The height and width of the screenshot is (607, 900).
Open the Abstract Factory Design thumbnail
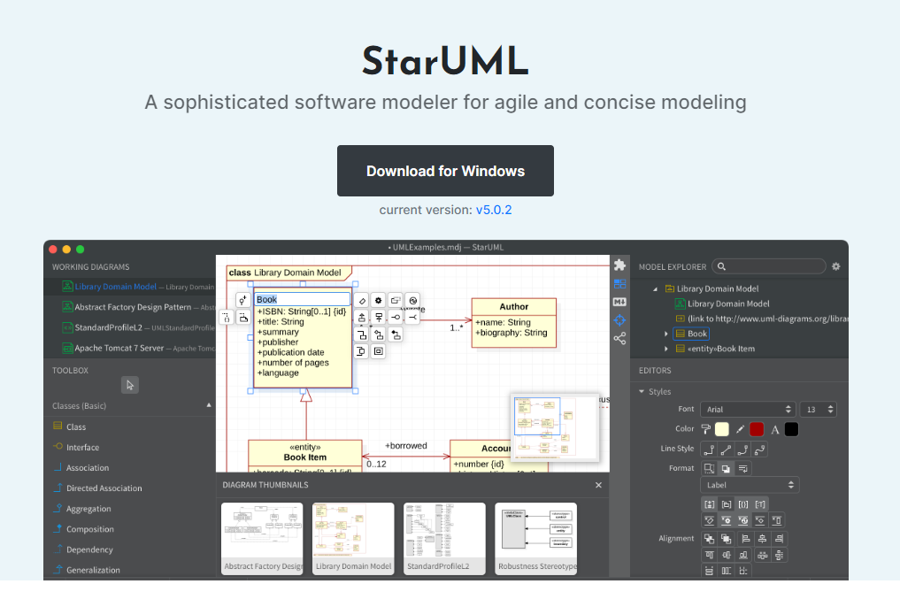(x=262, y=538)
